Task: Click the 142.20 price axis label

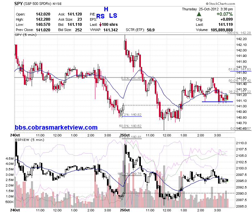Action: 241,39
